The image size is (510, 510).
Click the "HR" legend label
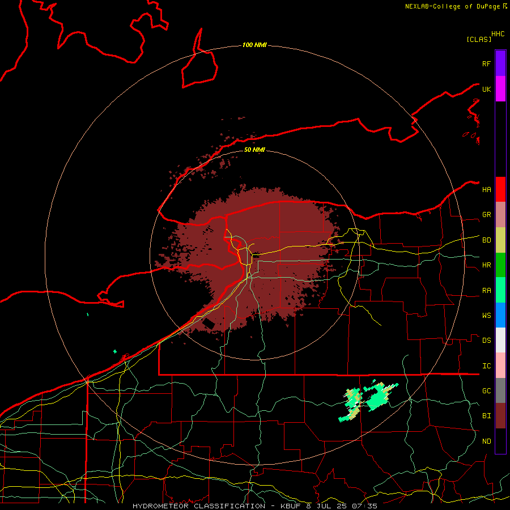(x=486, y=265)
